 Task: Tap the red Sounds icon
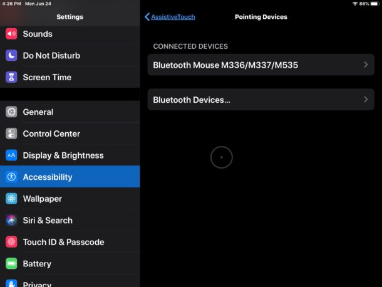(x=11, y=34)
